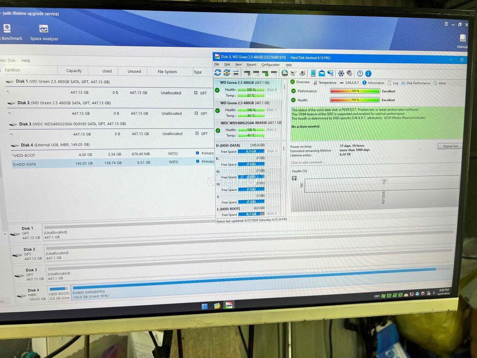This screenshot has width=477, height=358.
Task: Open settings via gear icon in toolbar
Action: point(341,73)
